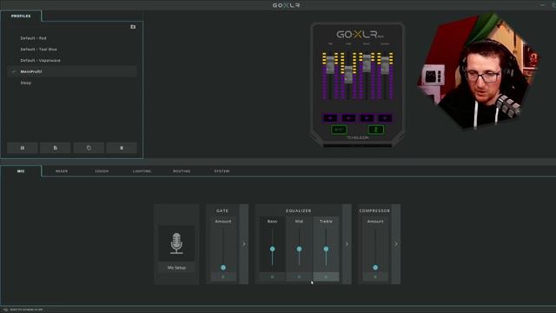Switch to the Mixer tab

pyautogui.click(x=62, y=171)
